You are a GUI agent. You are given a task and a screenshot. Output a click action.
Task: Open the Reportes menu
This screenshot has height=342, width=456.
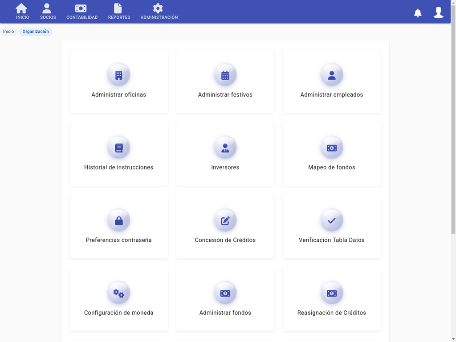click(118, 11)
